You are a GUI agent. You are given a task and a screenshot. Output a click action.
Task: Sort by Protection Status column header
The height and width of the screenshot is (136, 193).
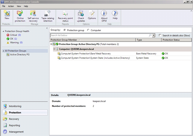[177, 40]
